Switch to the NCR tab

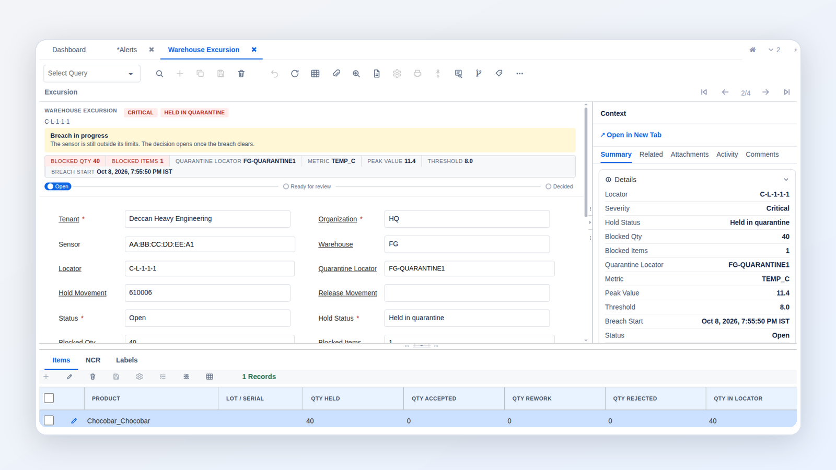coord(93,360)
